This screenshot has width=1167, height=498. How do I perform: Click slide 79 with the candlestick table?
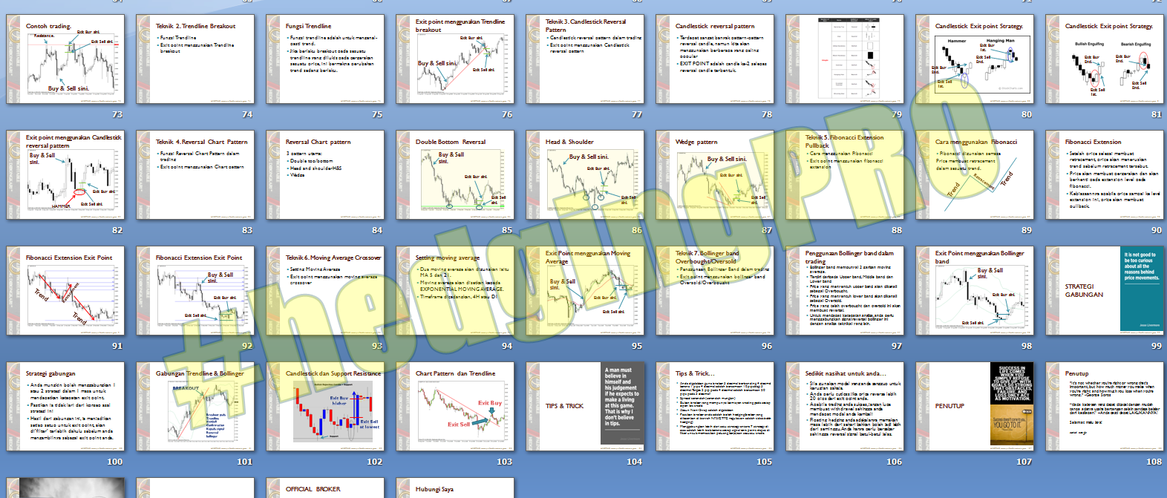pyautogui.click(x=845, y=59)
